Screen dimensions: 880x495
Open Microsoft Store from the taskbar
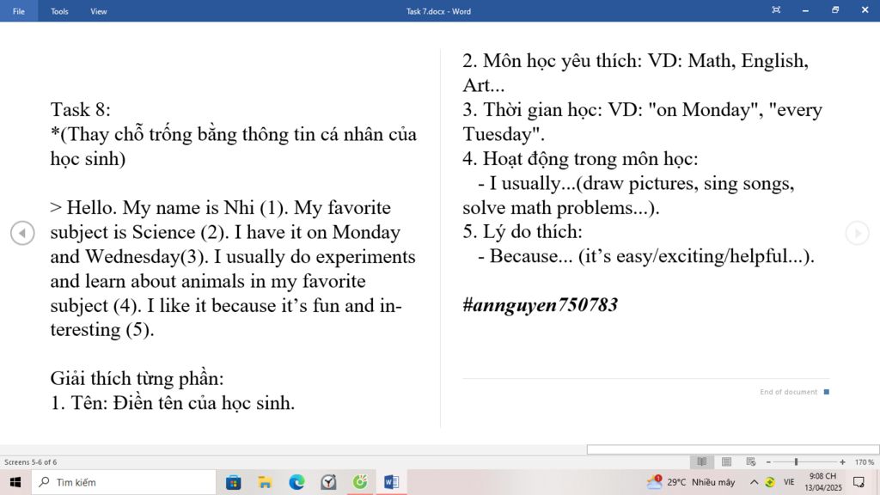(x=234, y=482)
